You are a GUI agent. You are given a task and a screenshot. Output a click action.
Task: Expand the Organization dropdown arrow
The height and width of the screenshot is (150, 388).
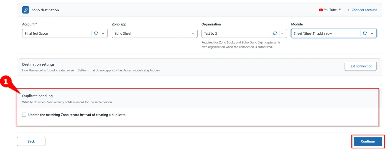tap(282, 33)
